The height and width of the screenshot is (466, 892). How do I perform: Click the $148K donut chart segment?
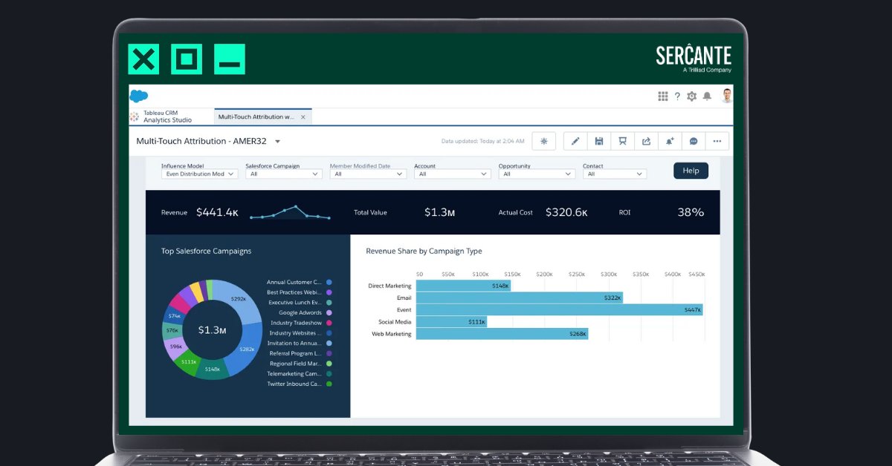coord(213,369)
